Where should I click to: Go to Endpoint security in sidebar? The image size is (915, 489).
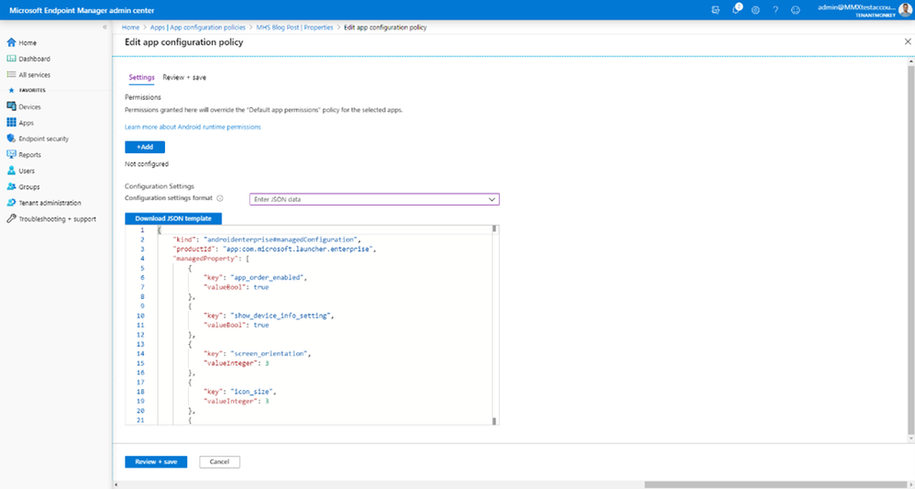[x=43, y=139]
